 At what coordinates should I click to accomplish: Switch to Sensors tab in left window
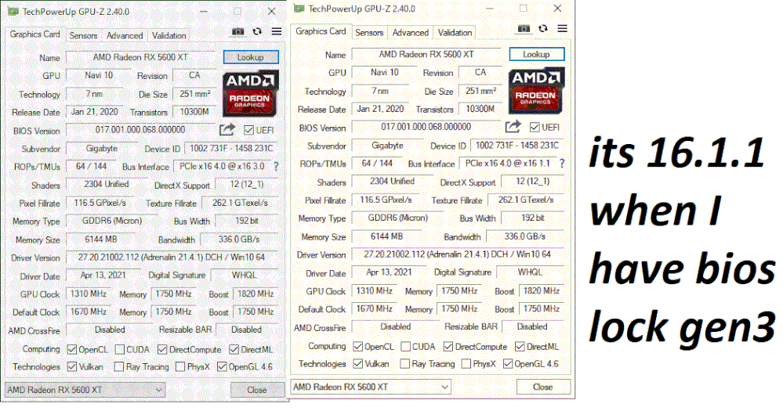point(83,35)
